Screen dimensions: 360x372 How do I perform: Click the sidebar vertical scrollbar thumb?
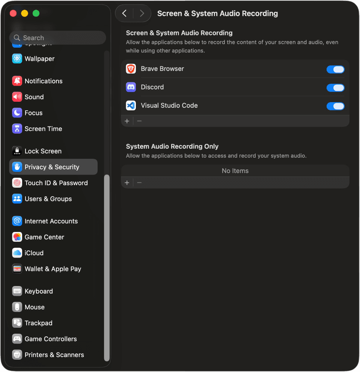(107, 268)
